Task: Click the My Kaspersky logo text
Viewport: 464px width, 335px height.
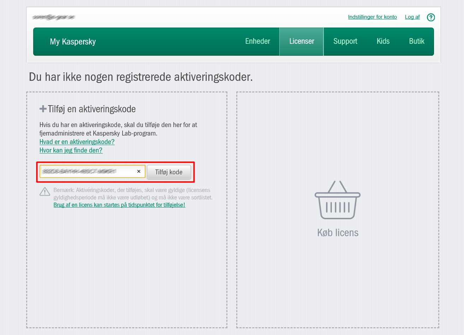Action: coord(73,42)
